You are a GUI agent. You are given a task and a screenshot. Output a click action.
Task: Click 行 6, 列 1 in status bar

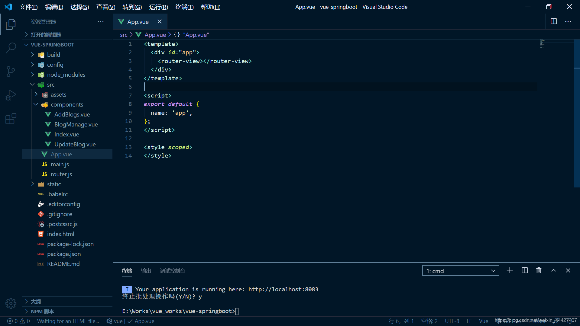coord(401,321)
